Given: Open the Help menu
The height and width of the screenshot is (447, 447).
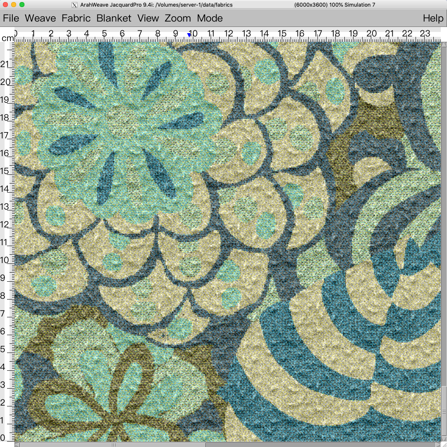Looking at the screenshot, I should 433,18.
